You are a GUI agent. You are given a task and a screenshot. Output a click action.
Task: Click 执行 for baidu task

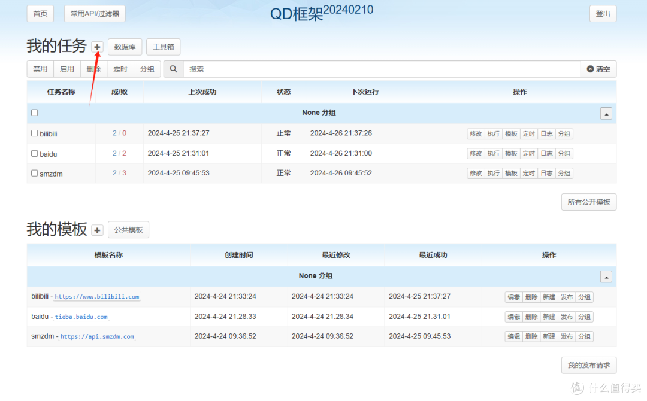tap(494, 154)
